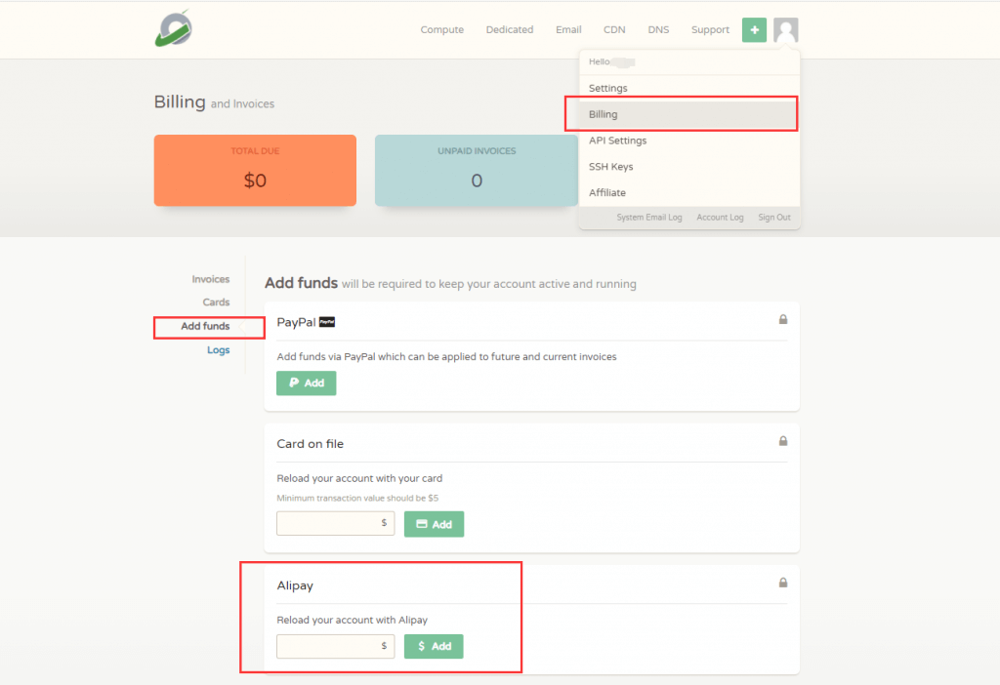Click the Card on file Add button
Viewport: 1000px width, 685px height.
click(434, 524)
